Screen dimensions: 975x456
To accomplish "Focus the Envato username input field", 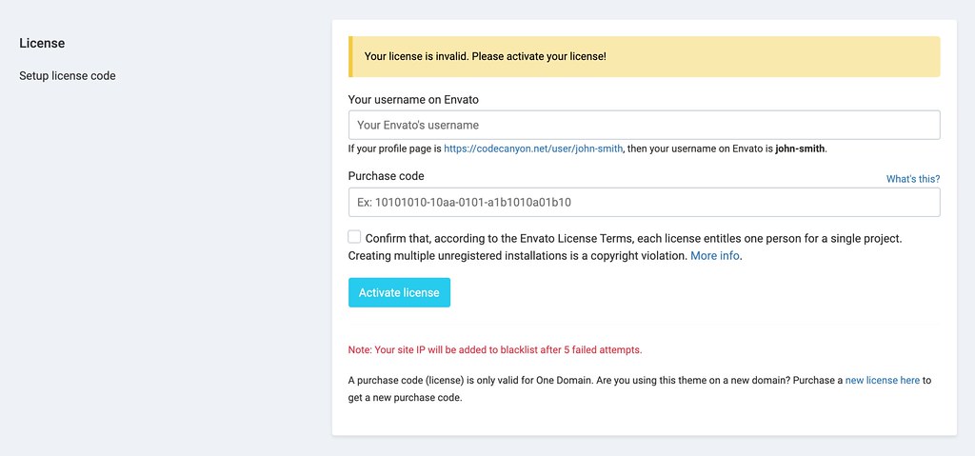I will tap(644, 125).
